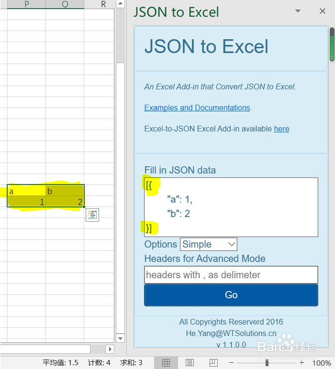This screenshot has height=369, width=335.
Task: Click the blue Go button
Action: pos(231,295)
